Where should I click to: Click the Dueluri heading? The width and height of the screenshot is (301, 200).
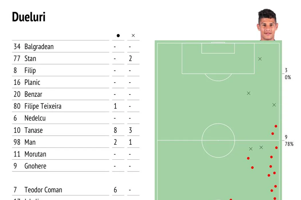click(29, 17)
